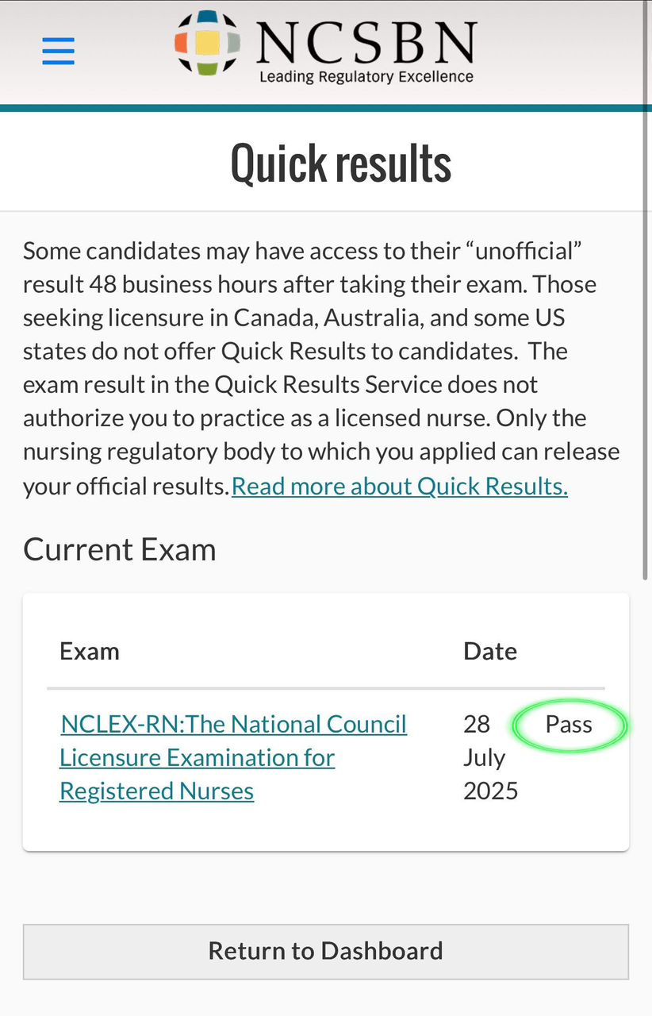Viewport: 652px width, 1016px height.
Task: Click the NCSBN colored square logo emblem
Action: click(x=207, y=43)
